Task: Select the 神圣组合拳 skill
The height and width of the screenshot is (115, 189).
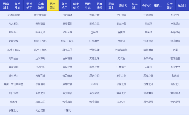Action: pos(121,50)
